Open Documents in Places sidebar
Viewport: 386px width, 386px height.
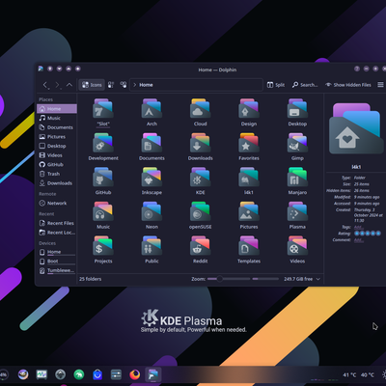coord(57,127)
